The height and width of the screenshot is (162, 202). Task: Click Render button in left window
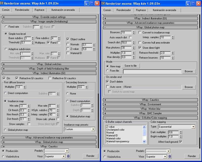point(90,156)
